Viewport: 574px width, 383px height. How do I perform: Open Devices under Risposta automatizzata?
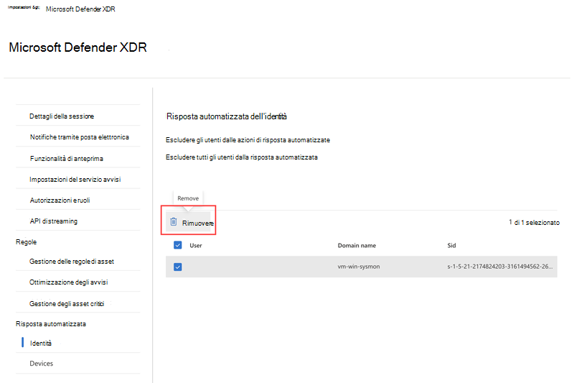[42, 363]
